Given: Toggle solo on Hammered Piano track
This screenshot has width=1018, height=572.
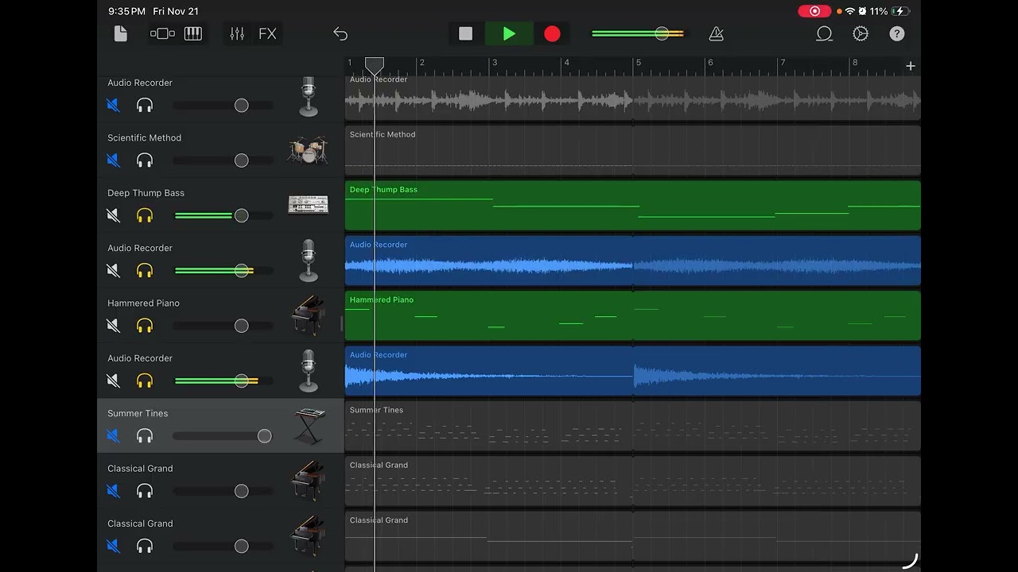Looking at the screenshot, I should (145, 326).
